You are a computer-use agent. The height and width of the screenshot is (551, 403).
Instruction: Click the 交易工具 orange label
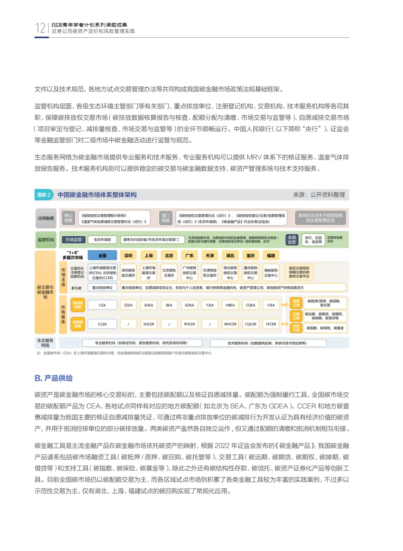296,316
